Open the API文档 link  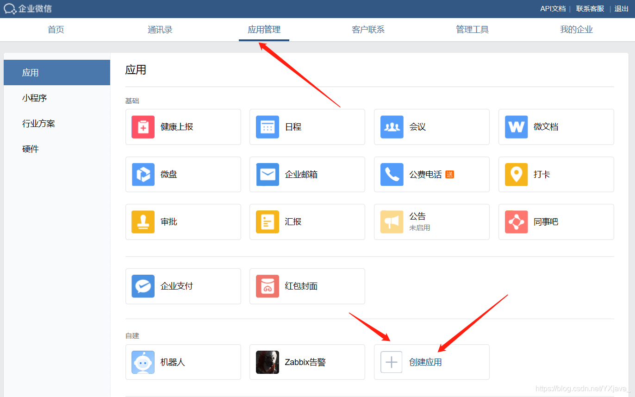553,9
